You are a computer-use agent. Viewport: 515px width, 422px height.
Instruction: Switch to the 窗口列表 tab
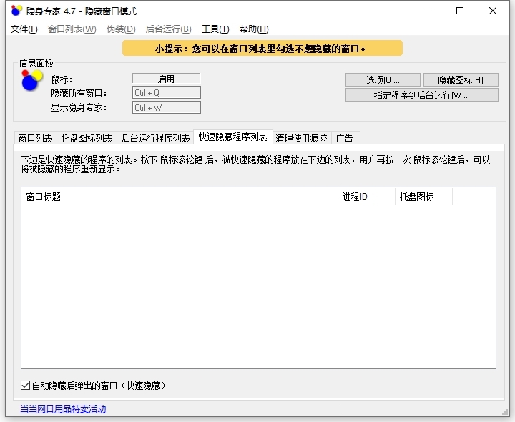(35, 138)
